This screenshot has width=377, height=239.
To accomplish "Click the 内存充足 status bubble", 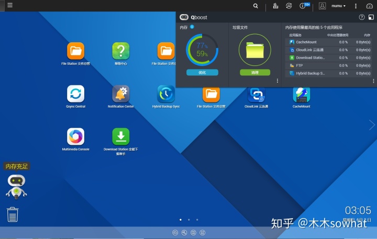I will coord(17,166).
